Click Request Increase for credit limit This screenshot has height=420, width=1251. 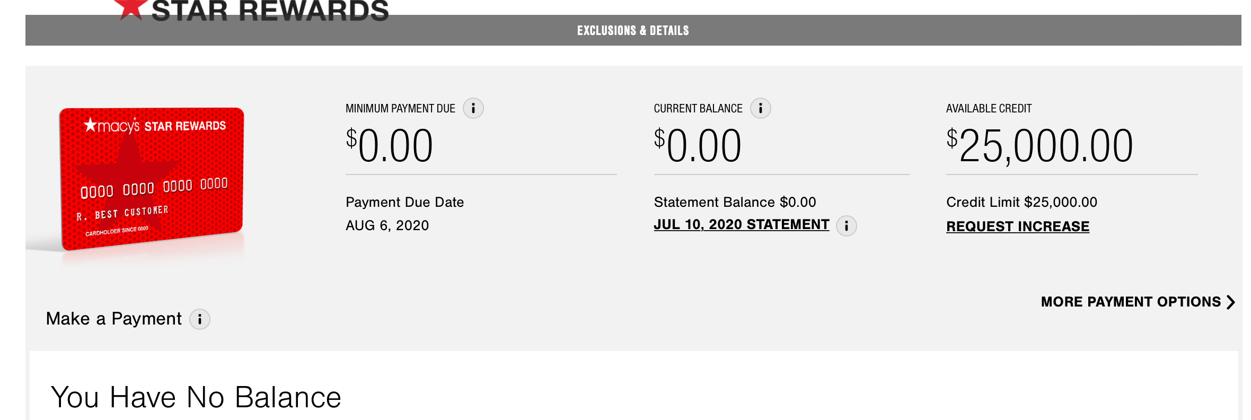[1018, 226]
